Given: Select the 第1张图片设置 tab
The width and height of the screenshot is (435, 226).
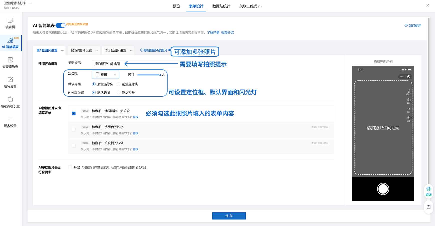Looking at the screenshot, I should [47, 50].
